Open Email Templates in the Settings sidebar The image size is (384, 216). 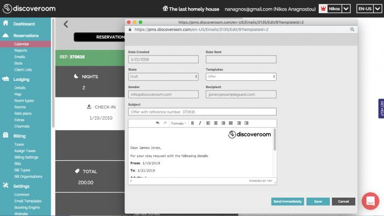[x=28, y=201]
